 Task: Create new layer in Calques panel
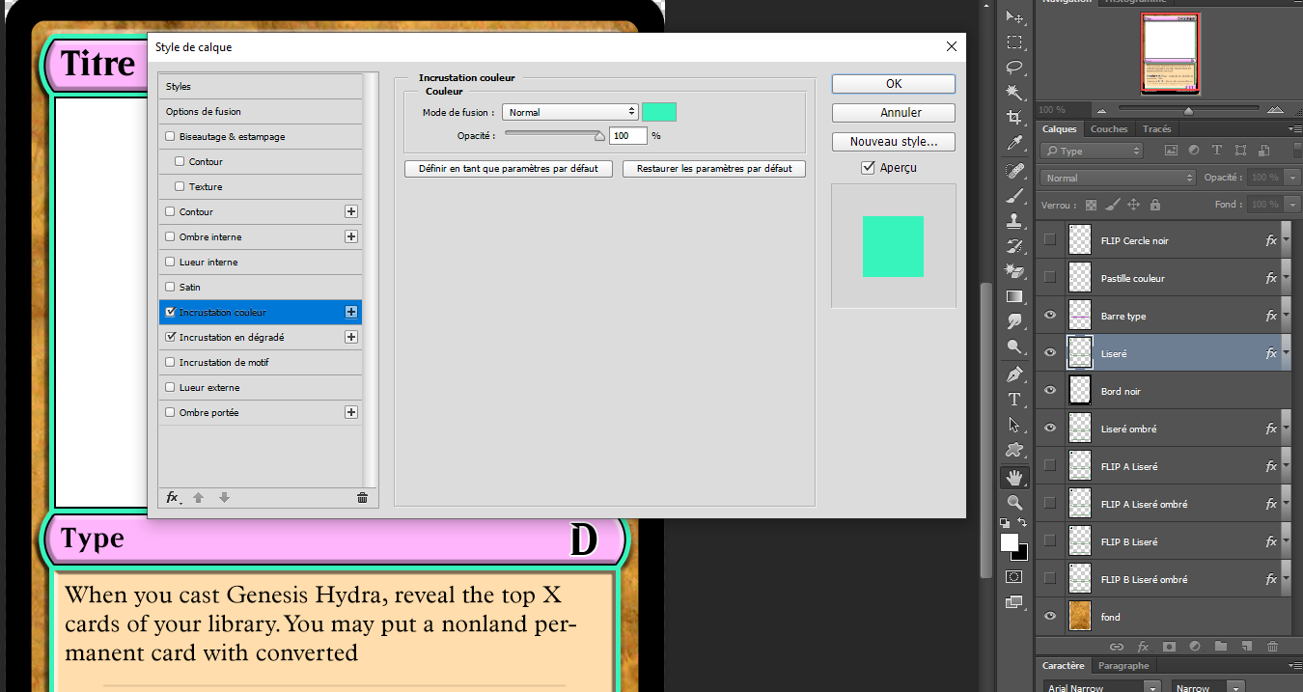[x=1246, y=646]
